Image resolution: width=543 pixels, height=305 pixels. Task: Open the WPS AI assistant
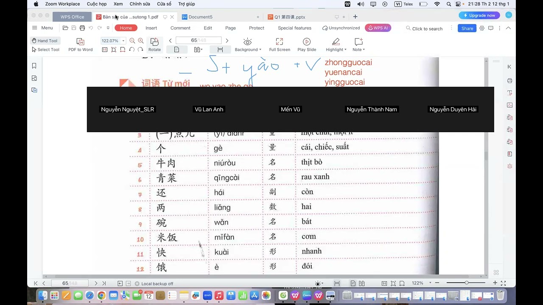(378, 28)
